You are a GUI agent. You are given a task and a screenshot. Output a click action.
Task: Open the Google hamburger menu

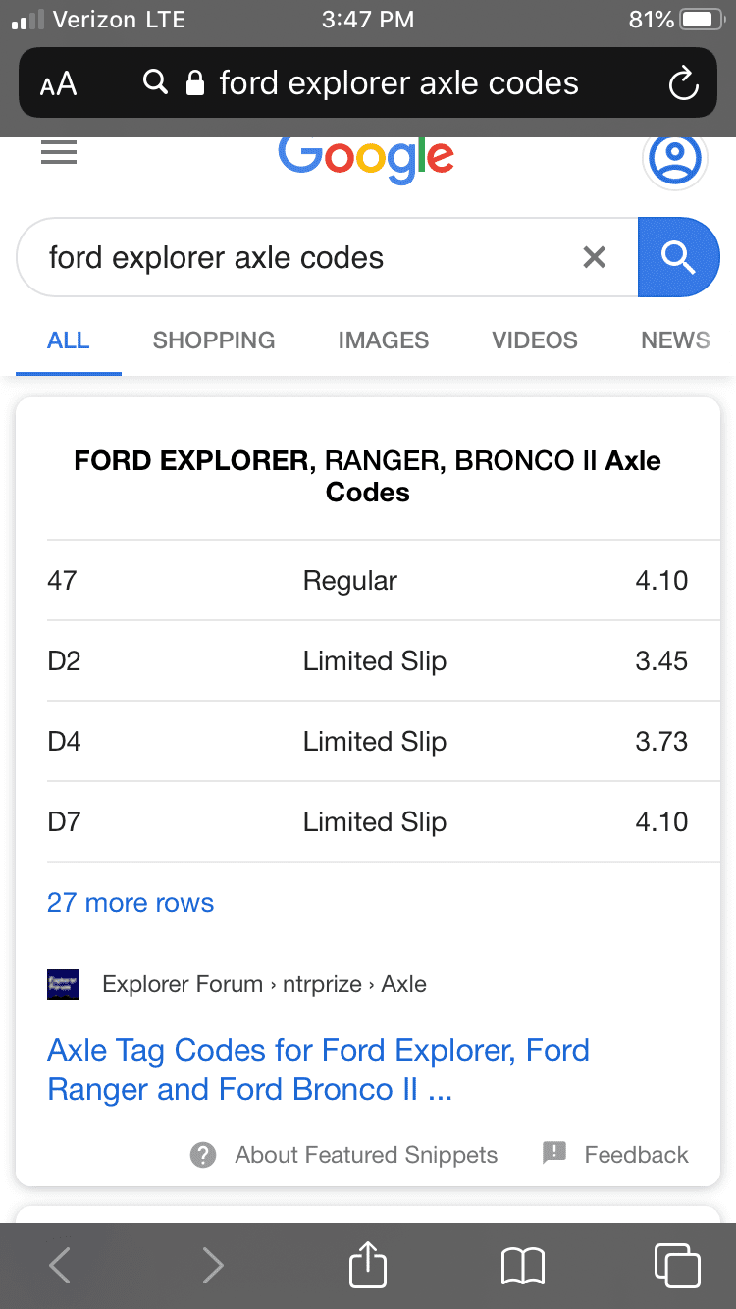59,152
